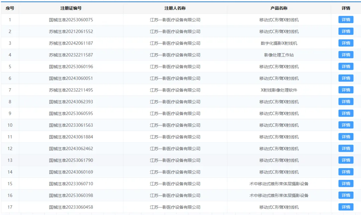Click 江苏一影医疗设备有限公司 in row 3

pyautogui.click(x=175, y=43)
